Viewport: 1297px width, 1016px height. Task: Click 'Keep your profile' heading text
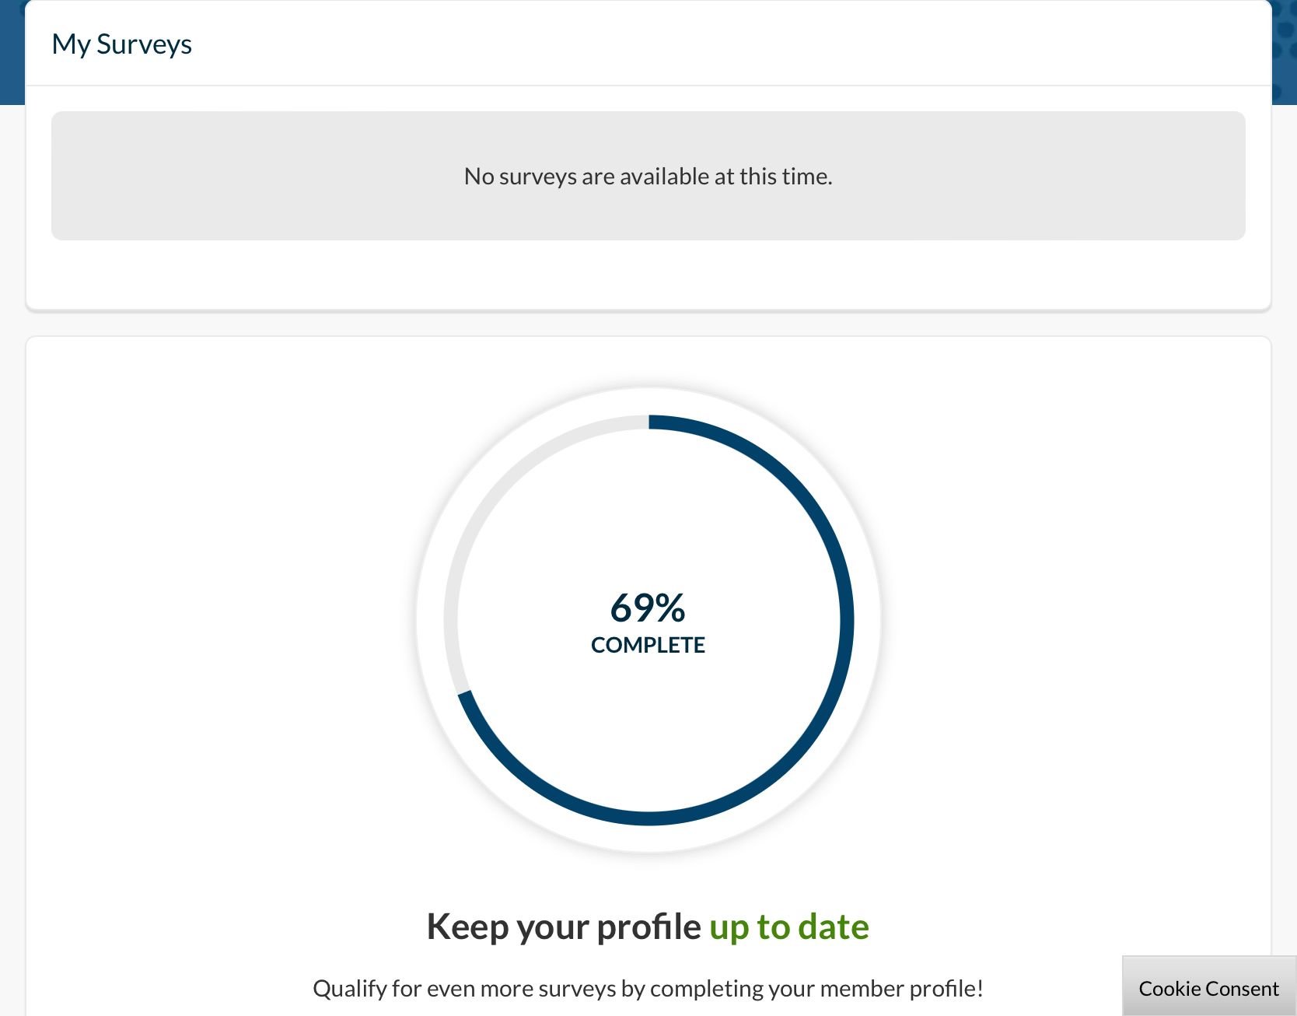(564, 927)
